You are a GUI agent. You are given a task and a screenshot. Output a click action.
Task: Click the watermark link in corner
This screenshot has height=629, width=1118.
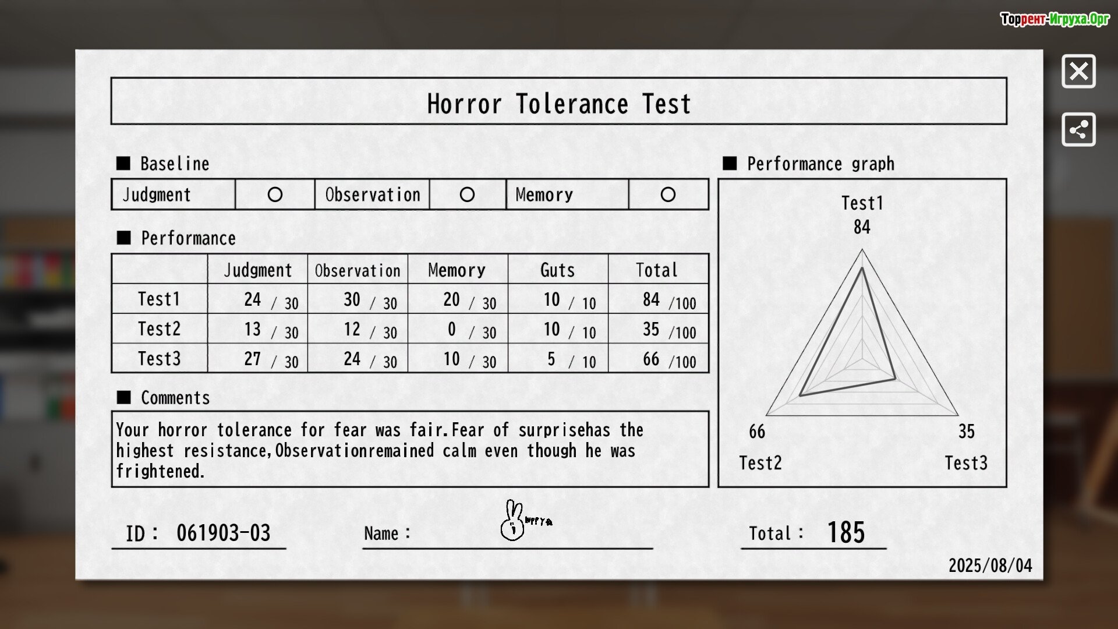1055,19
